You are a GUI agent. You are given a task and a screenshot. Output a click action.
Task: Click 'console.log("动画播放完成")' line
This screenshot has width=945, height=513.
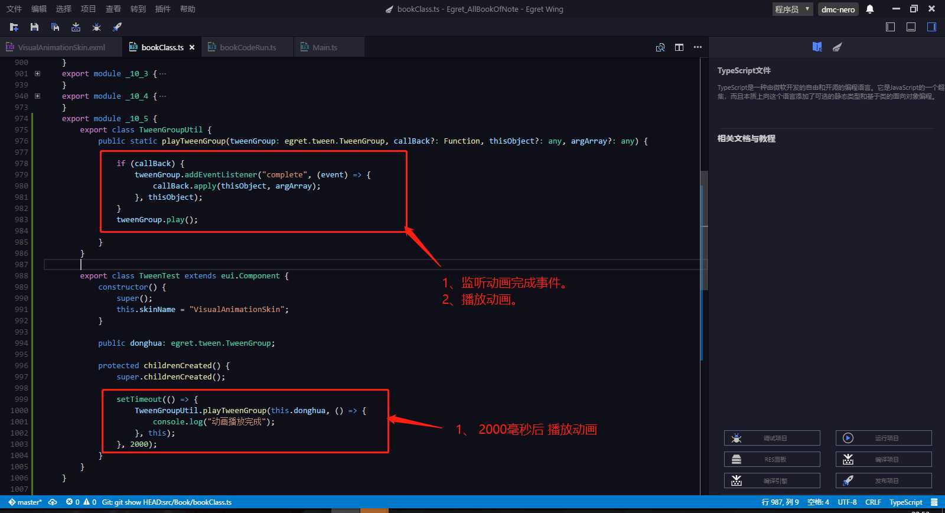point(214,422)
